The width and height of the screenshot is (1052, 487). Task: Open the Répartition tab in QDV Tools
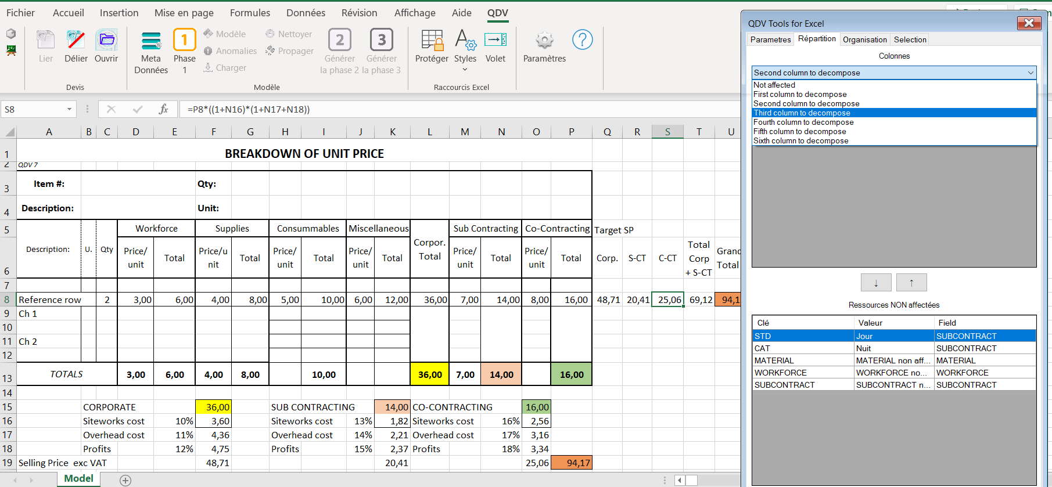click(817, 39)
